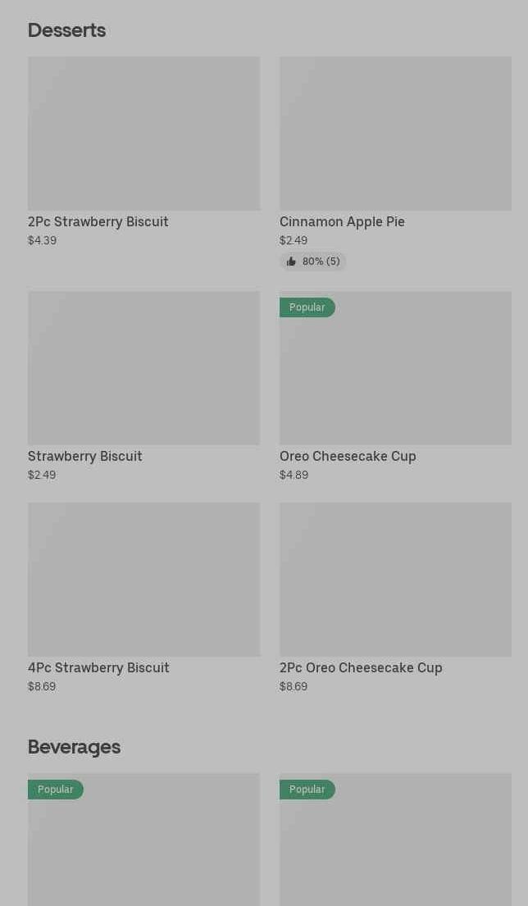Open the Cinnamon Apple Pie item image
Image resolution: width=528 pixels, height=906 pixels.
pyautogui.click(x=395, y=133)
